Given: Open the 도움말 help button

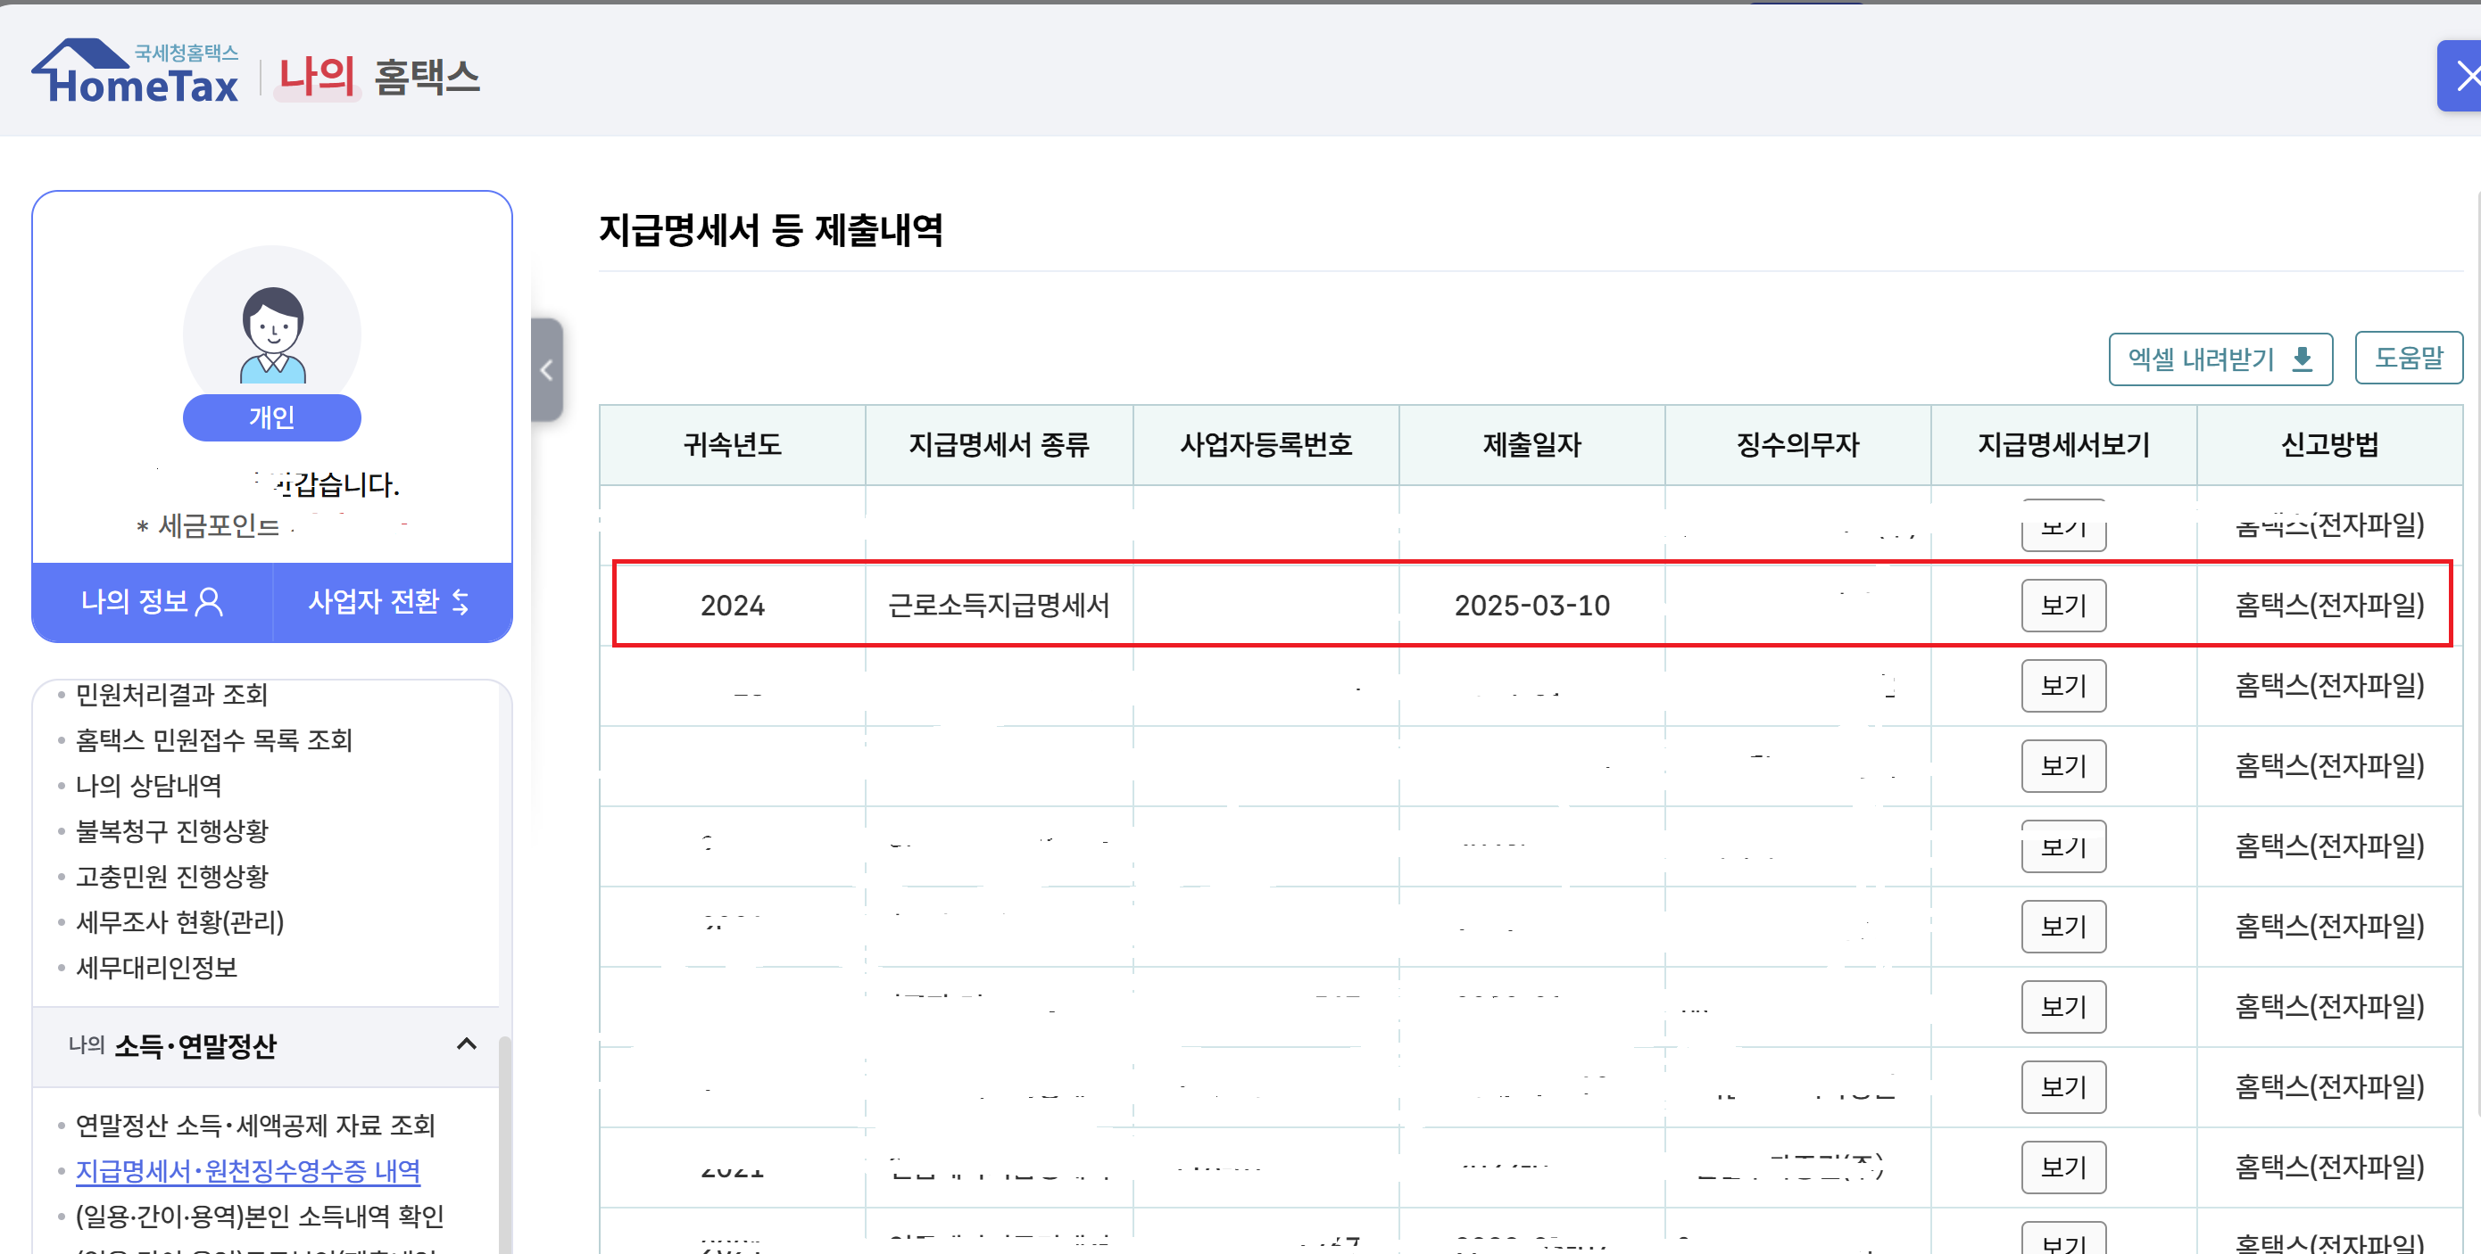Looking at the screenshot, I should click(x=2408, y=358).
